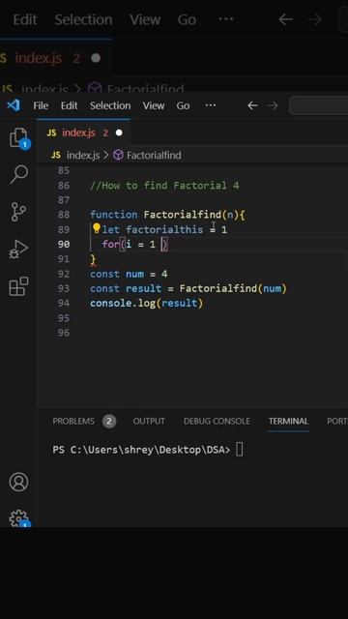Open the Accounts icon in activity bar
348x619 pixels.
[19, 482]
